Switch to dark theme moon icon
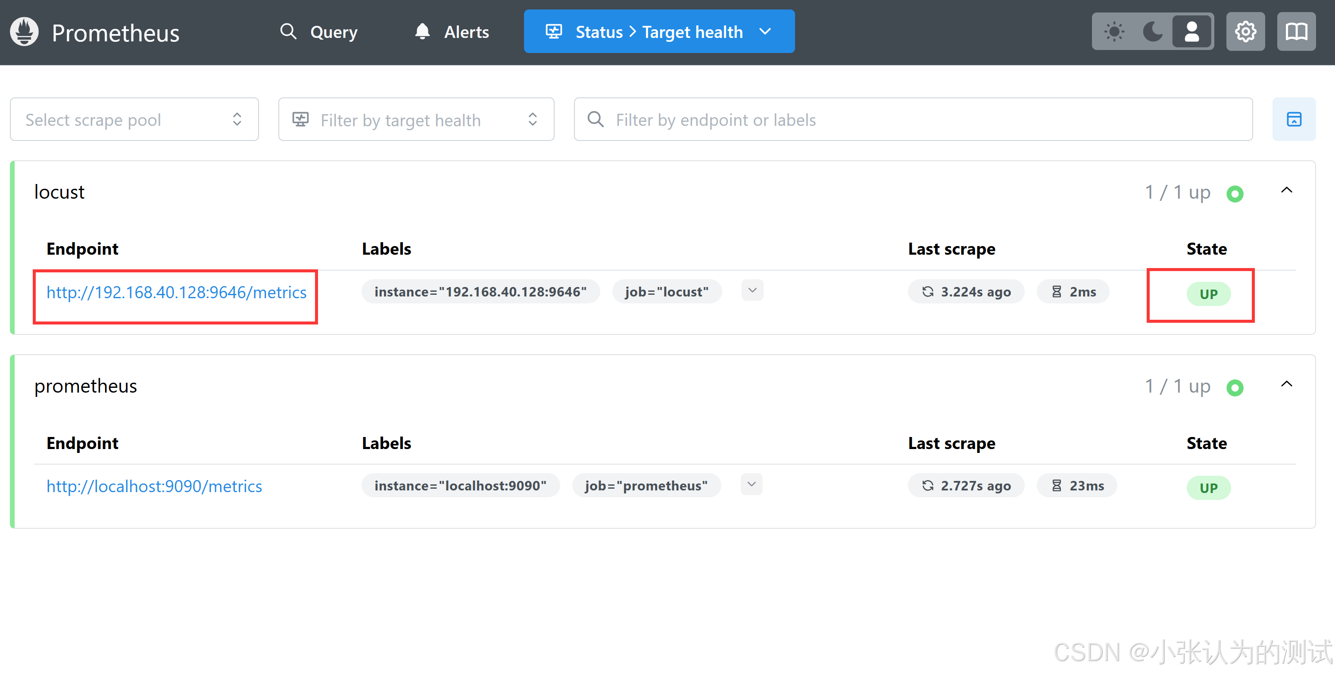 (1153, 32)
